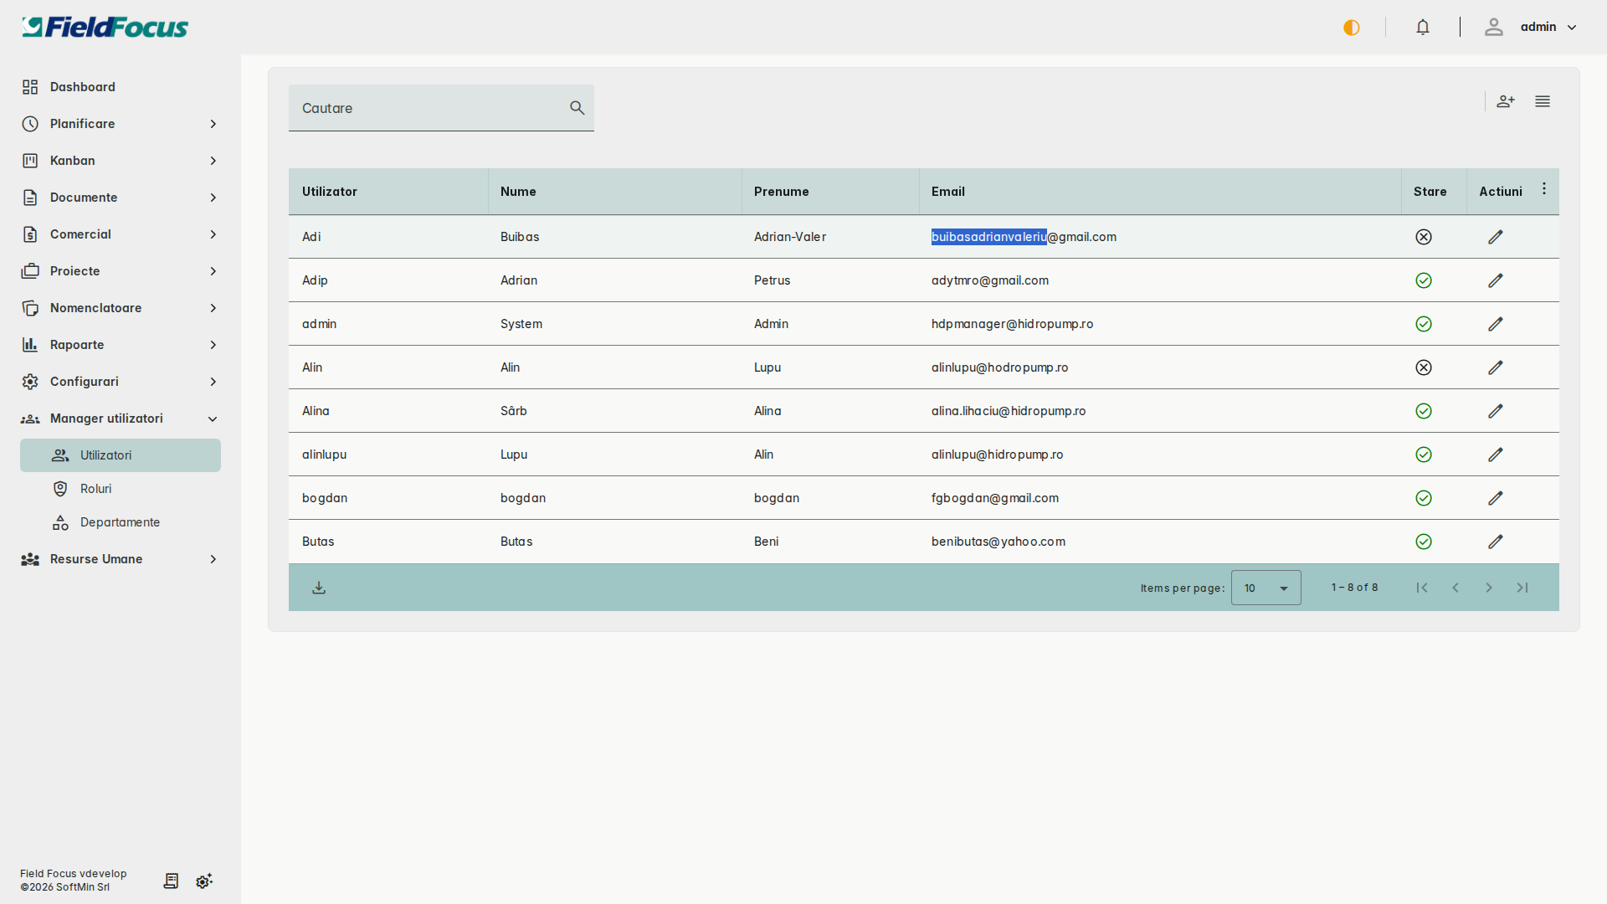1607x904 pixels.
Task: Open the table density list icon
Action: point(1543,101)
